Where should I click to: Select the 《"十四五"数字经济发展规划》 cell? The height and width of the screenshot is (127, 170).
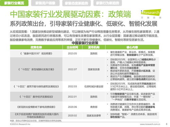[36, 97]
